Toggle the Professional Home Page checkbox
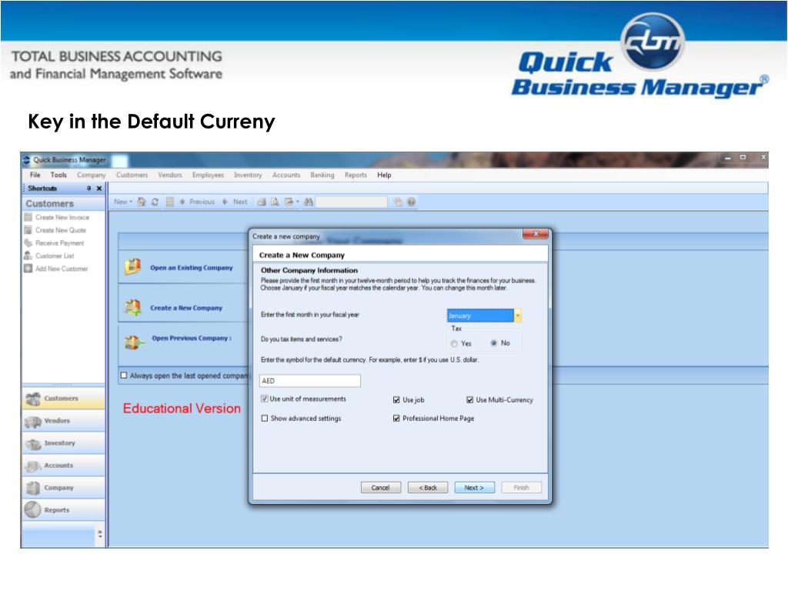Image resolution: width=788 pixels, height=591 pixels. 396,418
